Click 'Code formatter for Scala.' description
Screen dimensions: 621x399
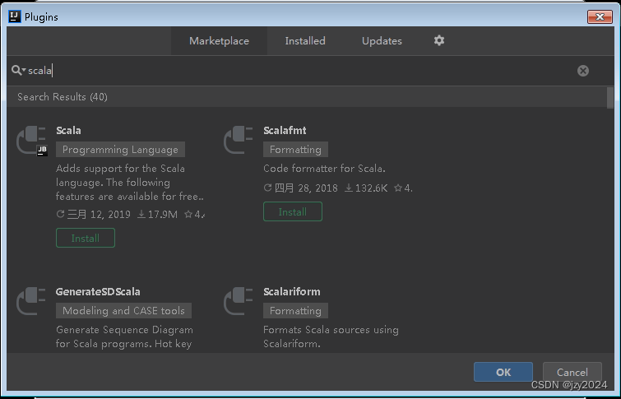[x=324, y=169]
